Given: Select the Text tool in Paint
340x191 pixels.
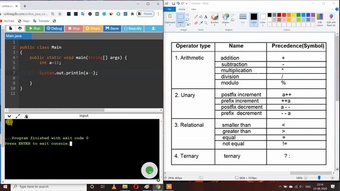Looking at the screenshot, I should (206, 16).
